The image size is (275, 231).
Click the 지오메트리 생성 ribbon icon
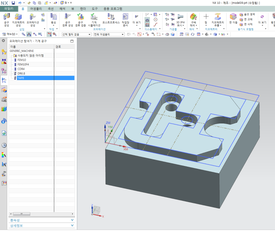pos(18,17)
